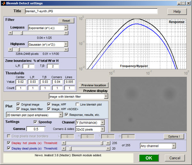Click Lines threshold Count field
Image resolution: width=192 pixels, height=165 pixels.
click(69, 88)
